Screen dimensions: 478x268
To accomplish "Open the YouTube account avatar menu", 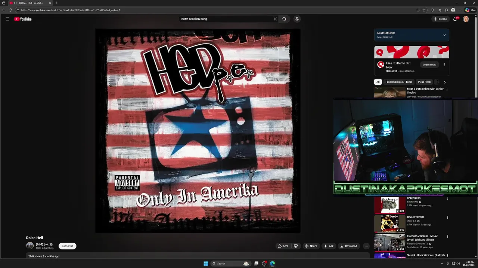I will tap(466, 19).
